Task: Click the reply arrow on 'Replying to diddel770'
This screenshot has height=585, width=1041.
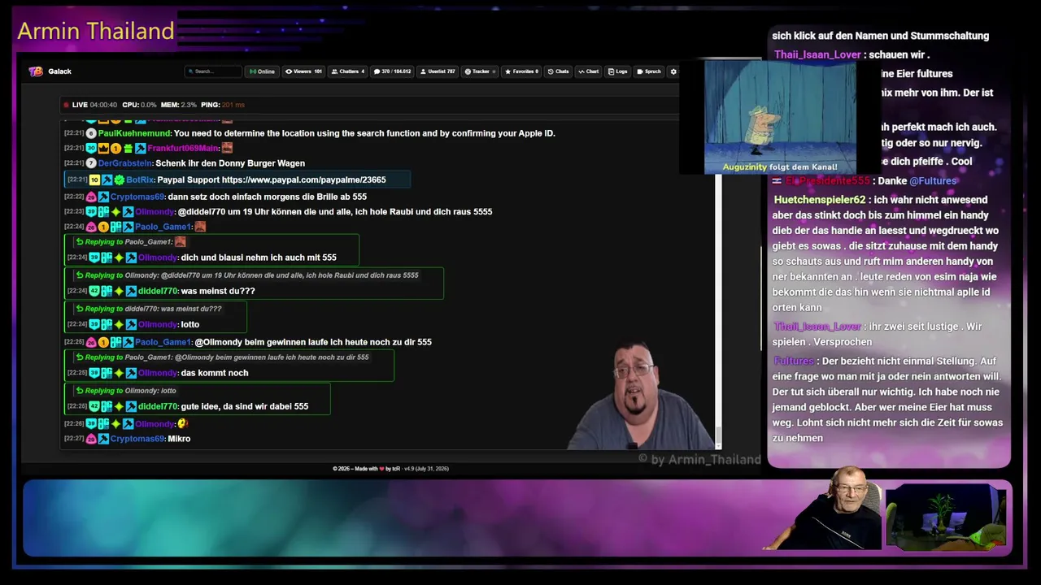Action: pos(80,309)
